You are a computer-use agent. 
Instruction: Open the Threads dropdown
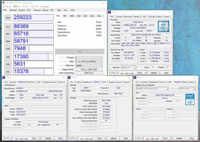point(89,57)
